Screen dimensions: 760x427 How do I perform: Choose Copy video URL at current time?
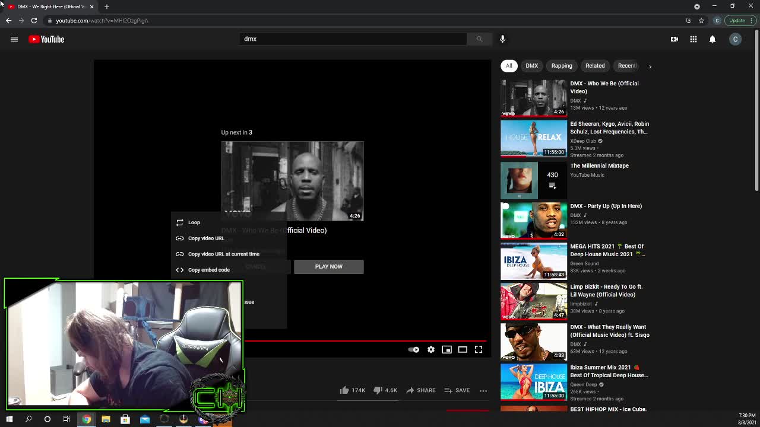point(229,254)
